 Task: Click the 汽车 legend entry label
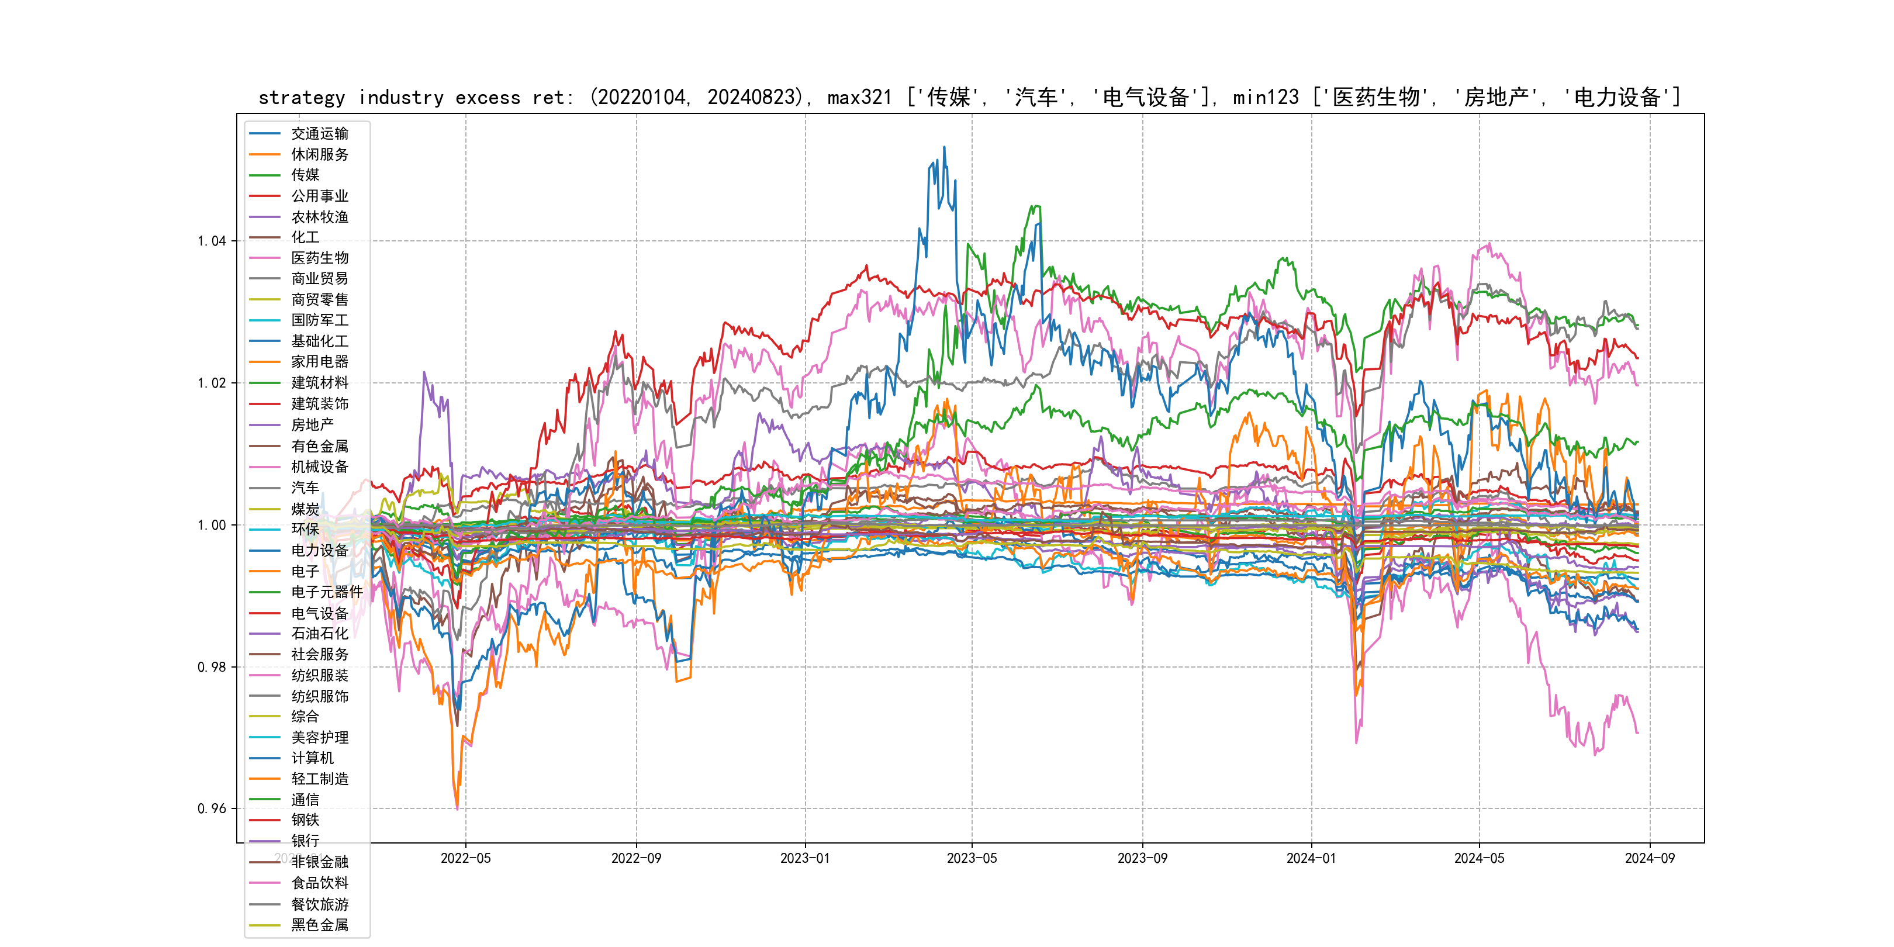305,488
